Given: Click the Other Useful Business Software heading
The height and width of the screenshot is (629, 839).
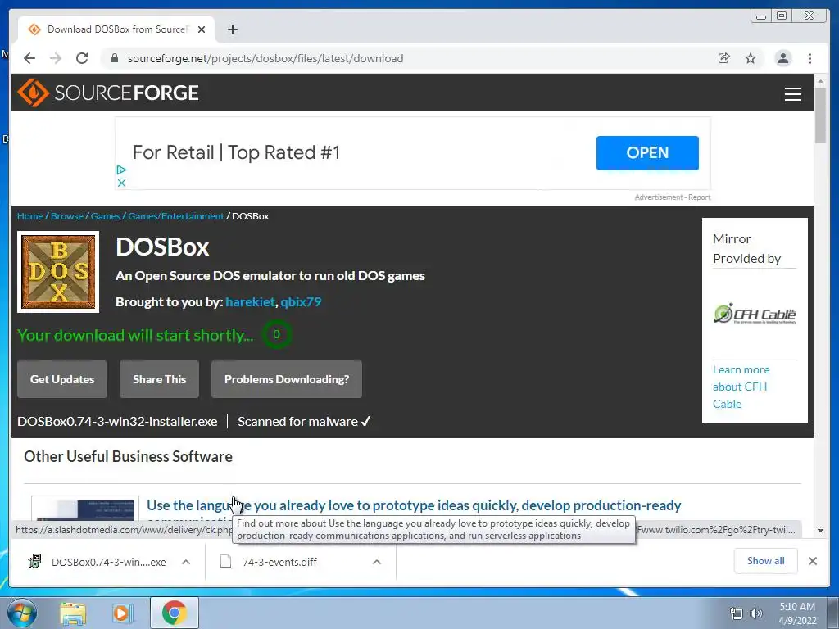Looking at the screenshot, I should coord(129,456).
